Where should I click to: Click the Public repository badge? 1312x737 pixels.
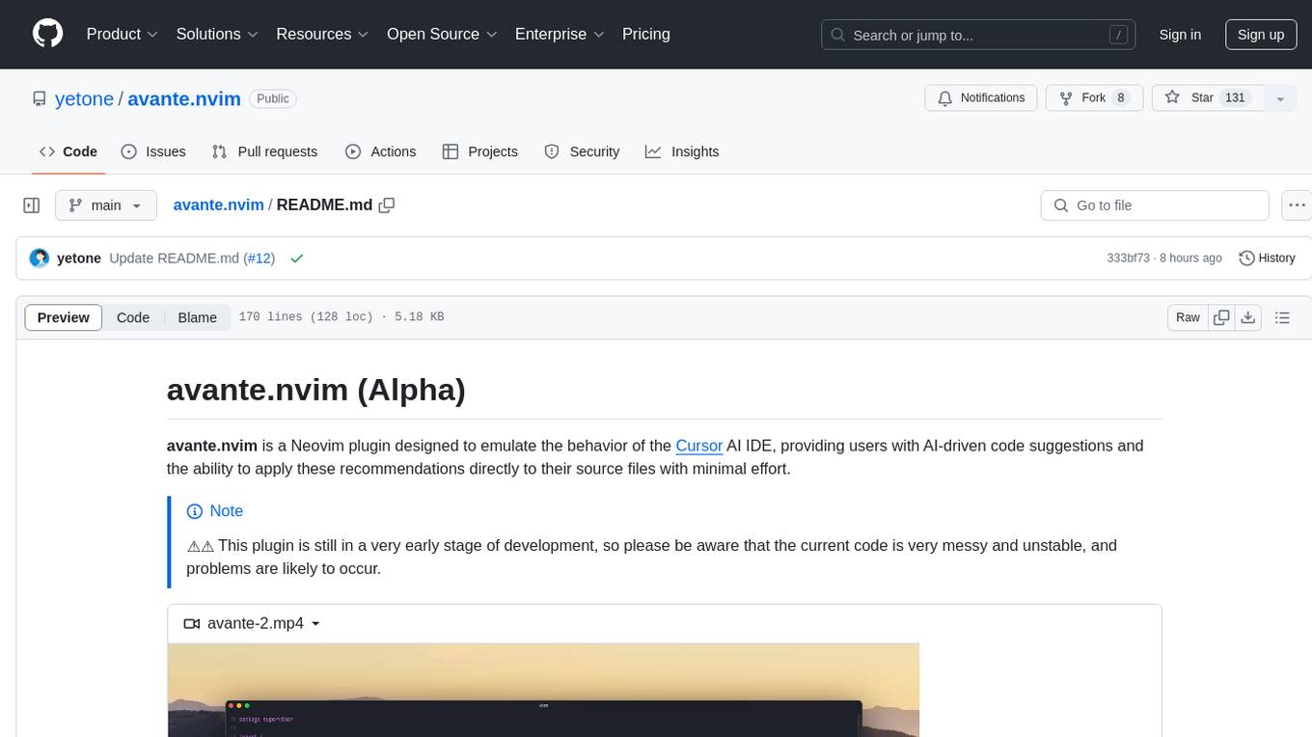pyautogui.click(x=273, y=98)
